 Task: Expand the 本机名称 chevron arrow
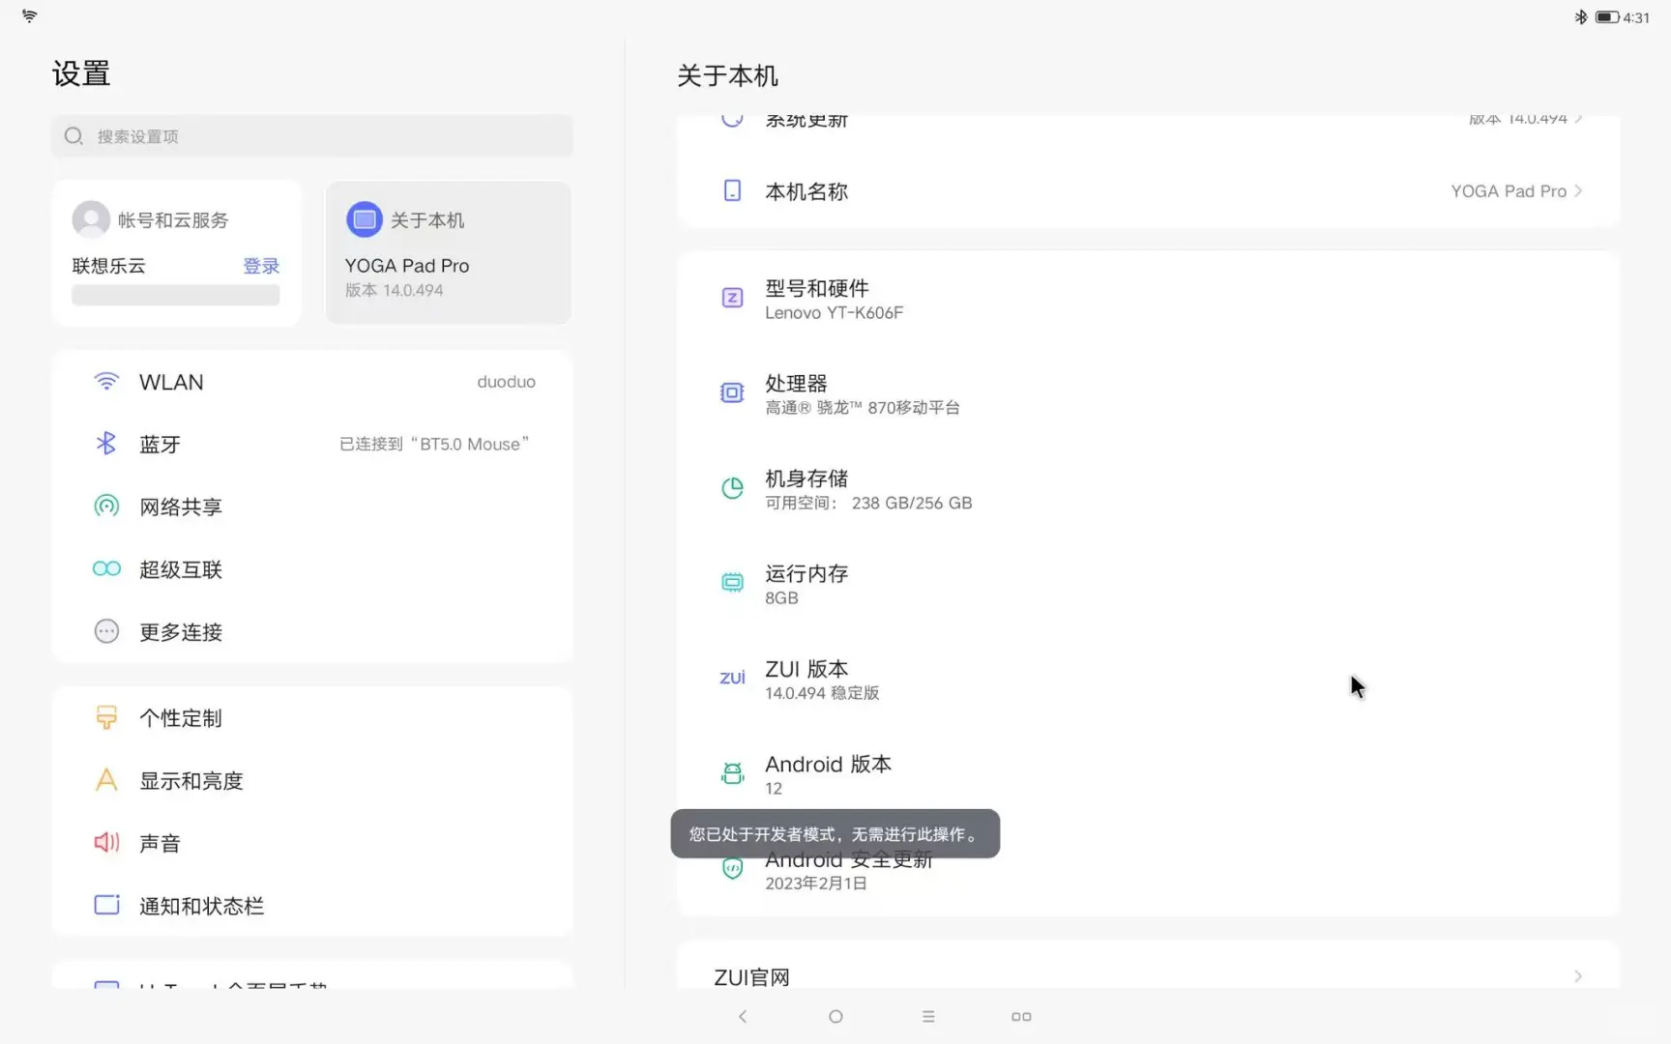[x=1578, y=191]
